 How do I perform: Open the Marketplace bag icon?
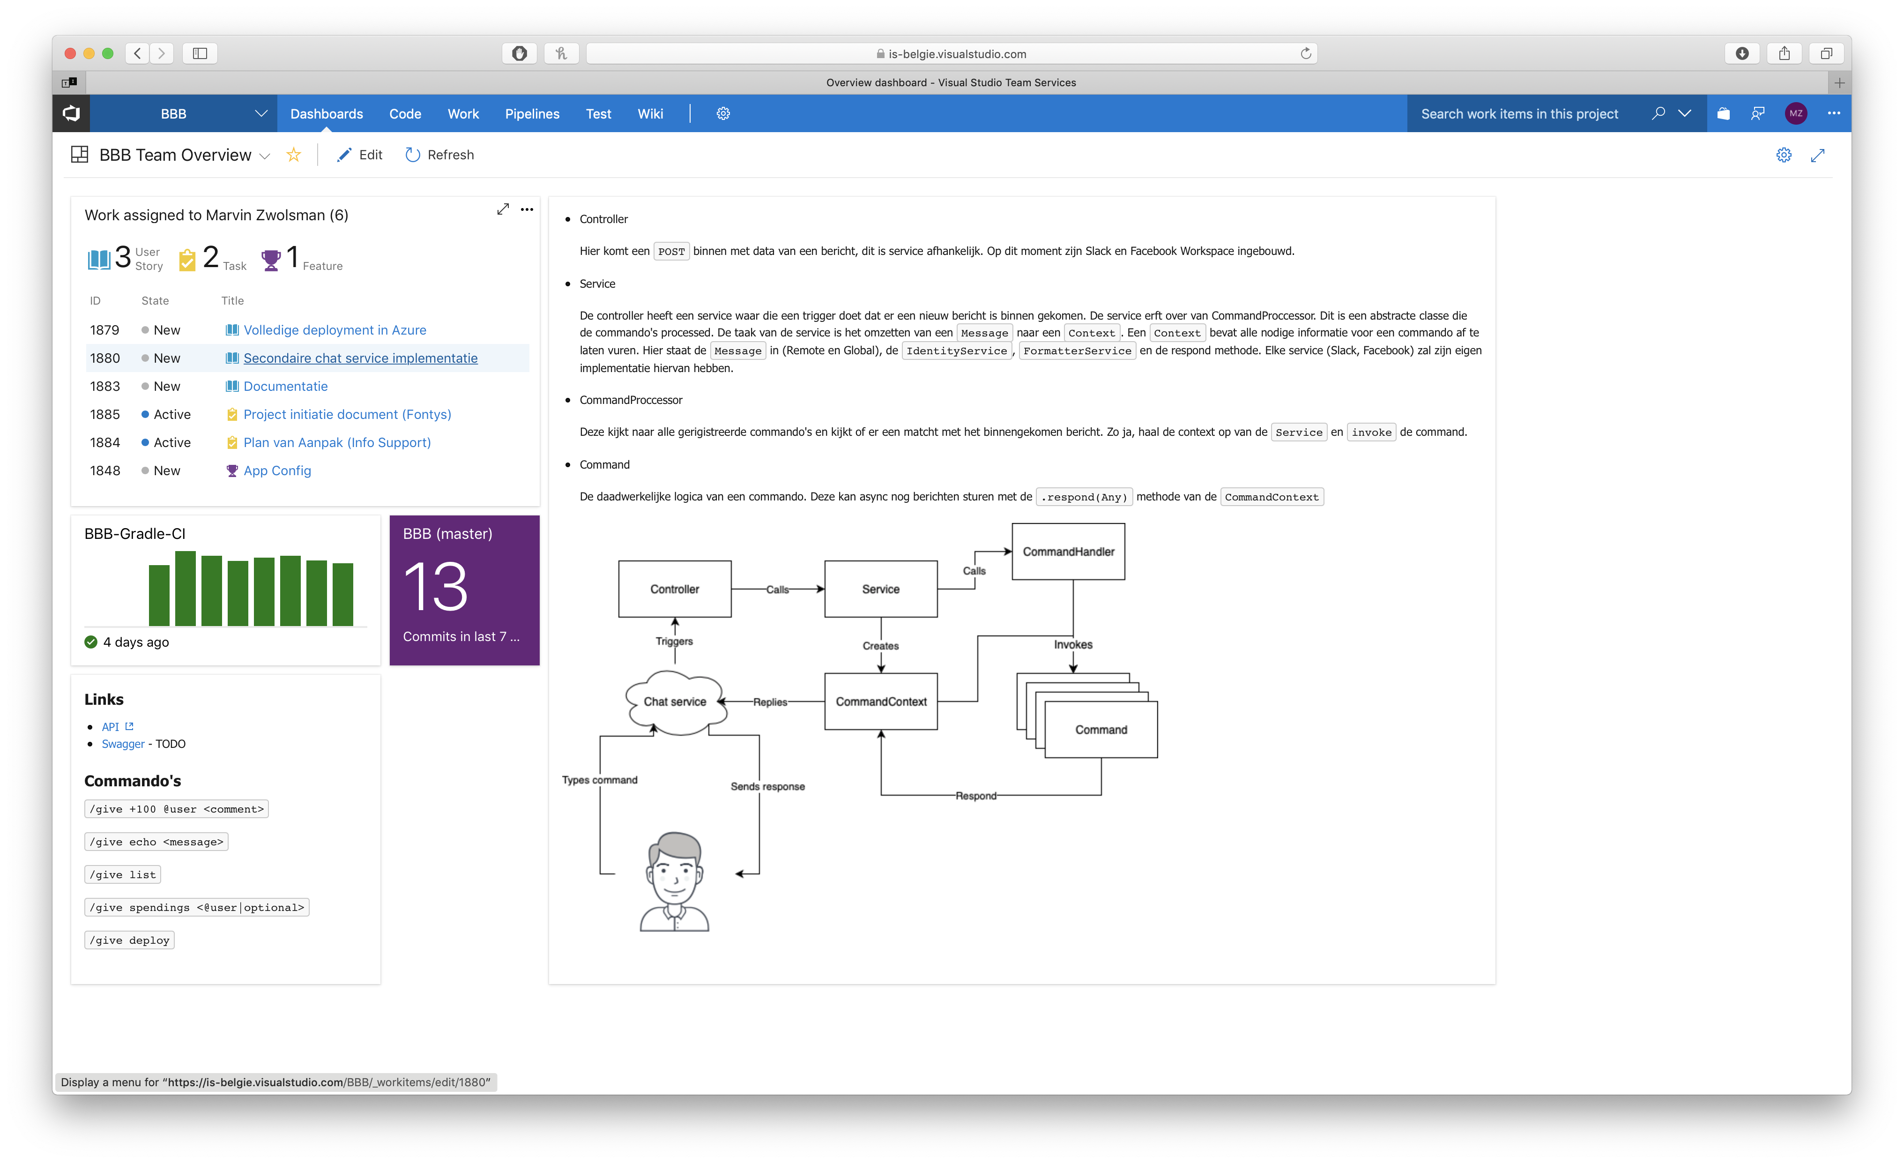click(x=1723, y=113)
